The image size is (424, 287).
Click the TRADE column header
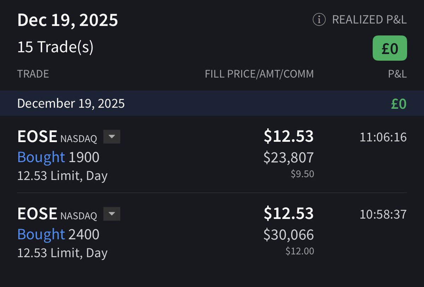click(x=33, y=74)
